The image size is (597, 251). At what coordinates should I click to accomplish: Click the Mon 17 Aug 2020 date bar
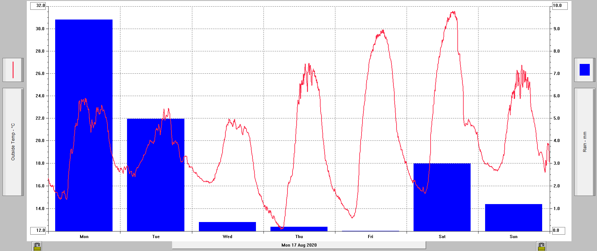point(299,245)
